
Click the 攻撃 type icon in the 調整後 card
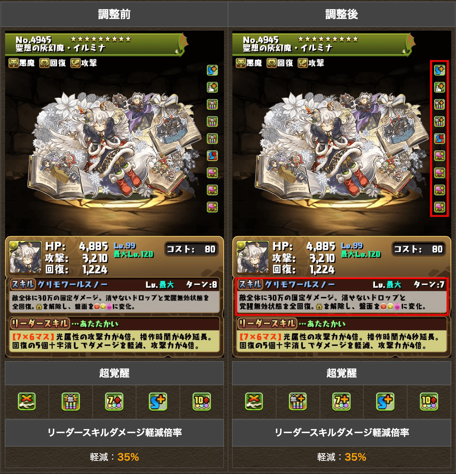point(302,63)
